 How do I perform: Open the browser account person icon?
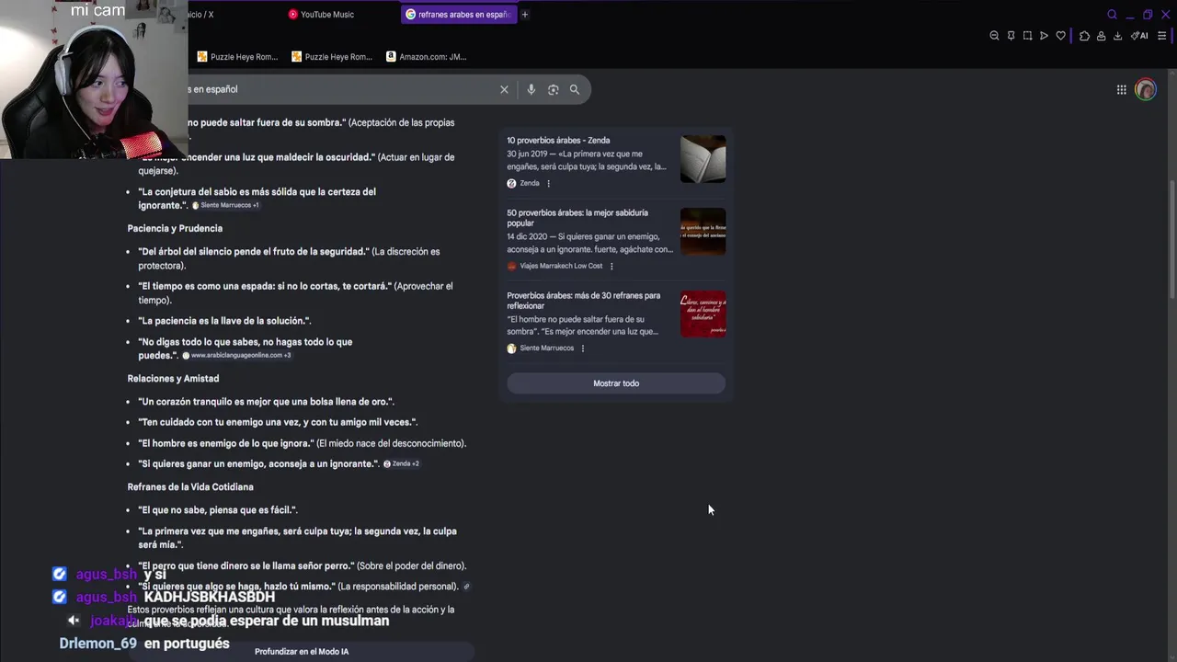(x=1101, y=36)
